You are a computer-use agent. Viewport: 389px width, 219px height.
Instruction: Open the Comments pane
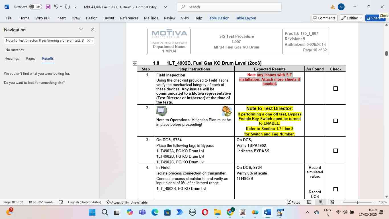pos(325,18)
